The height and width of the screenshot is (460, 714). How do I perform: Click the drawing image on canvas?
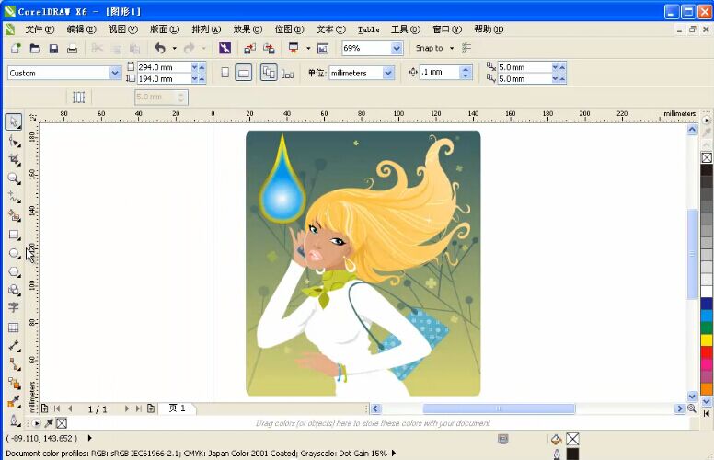pyautogui.click(x=363, y=263)
